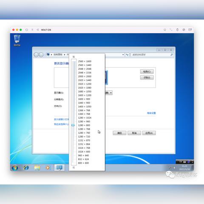The height and width of the screenshot is (204, 204).
Task: Click the magnifier icon in the search box
Action: (172, 54)
